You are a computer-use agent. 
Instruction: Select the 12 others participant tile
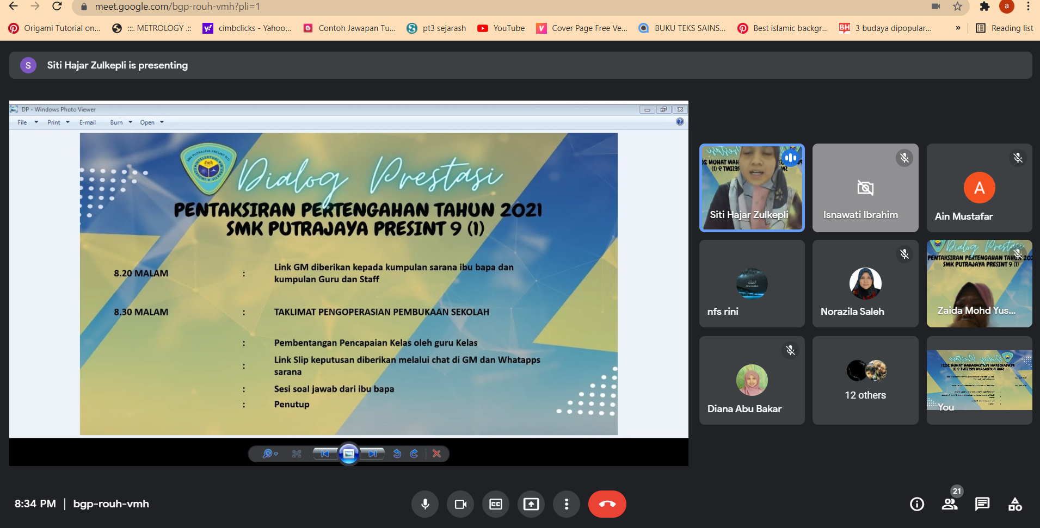pyautogui.click(x=865, y=380)
